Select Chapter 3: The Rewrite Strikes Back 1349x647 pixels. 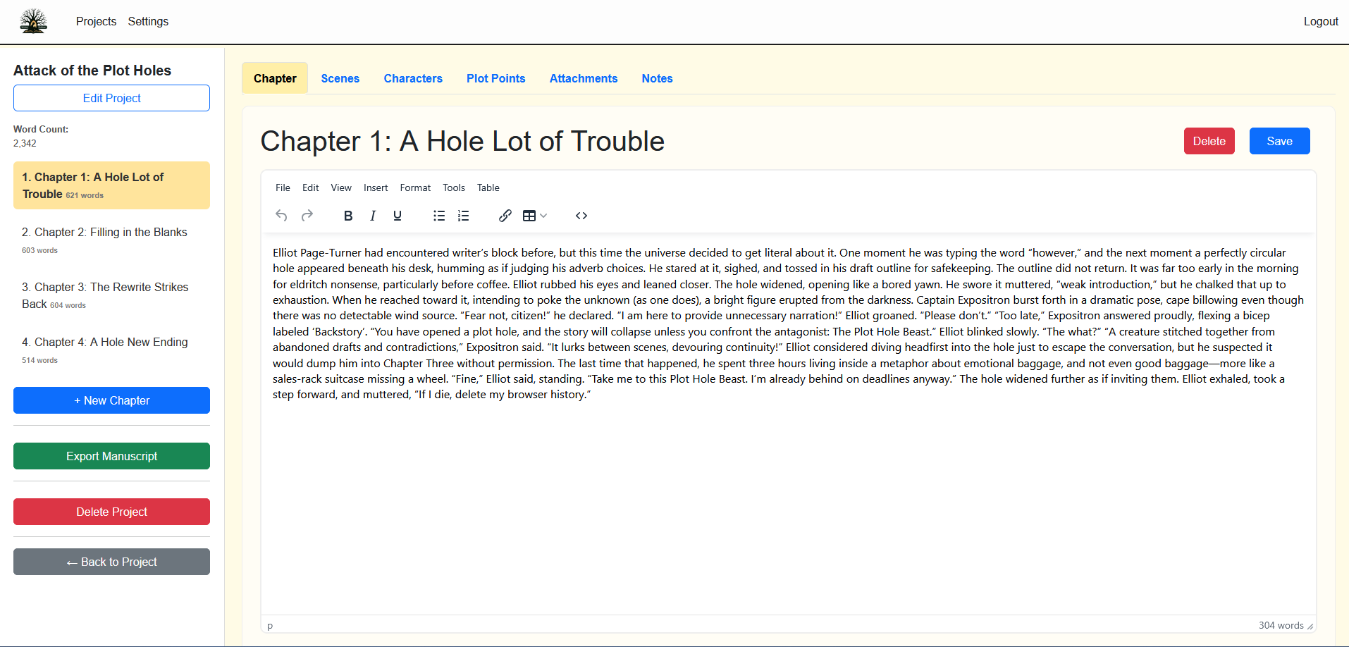click(106, 295)
